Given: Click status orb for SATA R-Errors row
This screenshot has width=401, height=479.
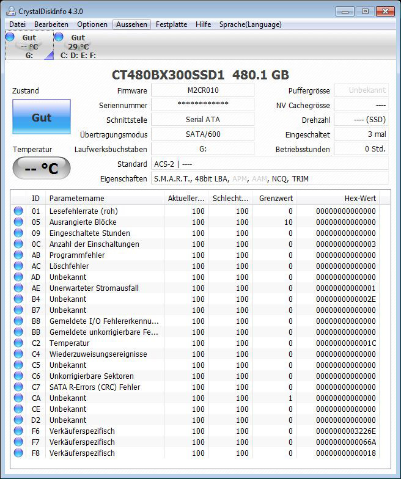Looking at the screenshot, I should click(18, 387).
